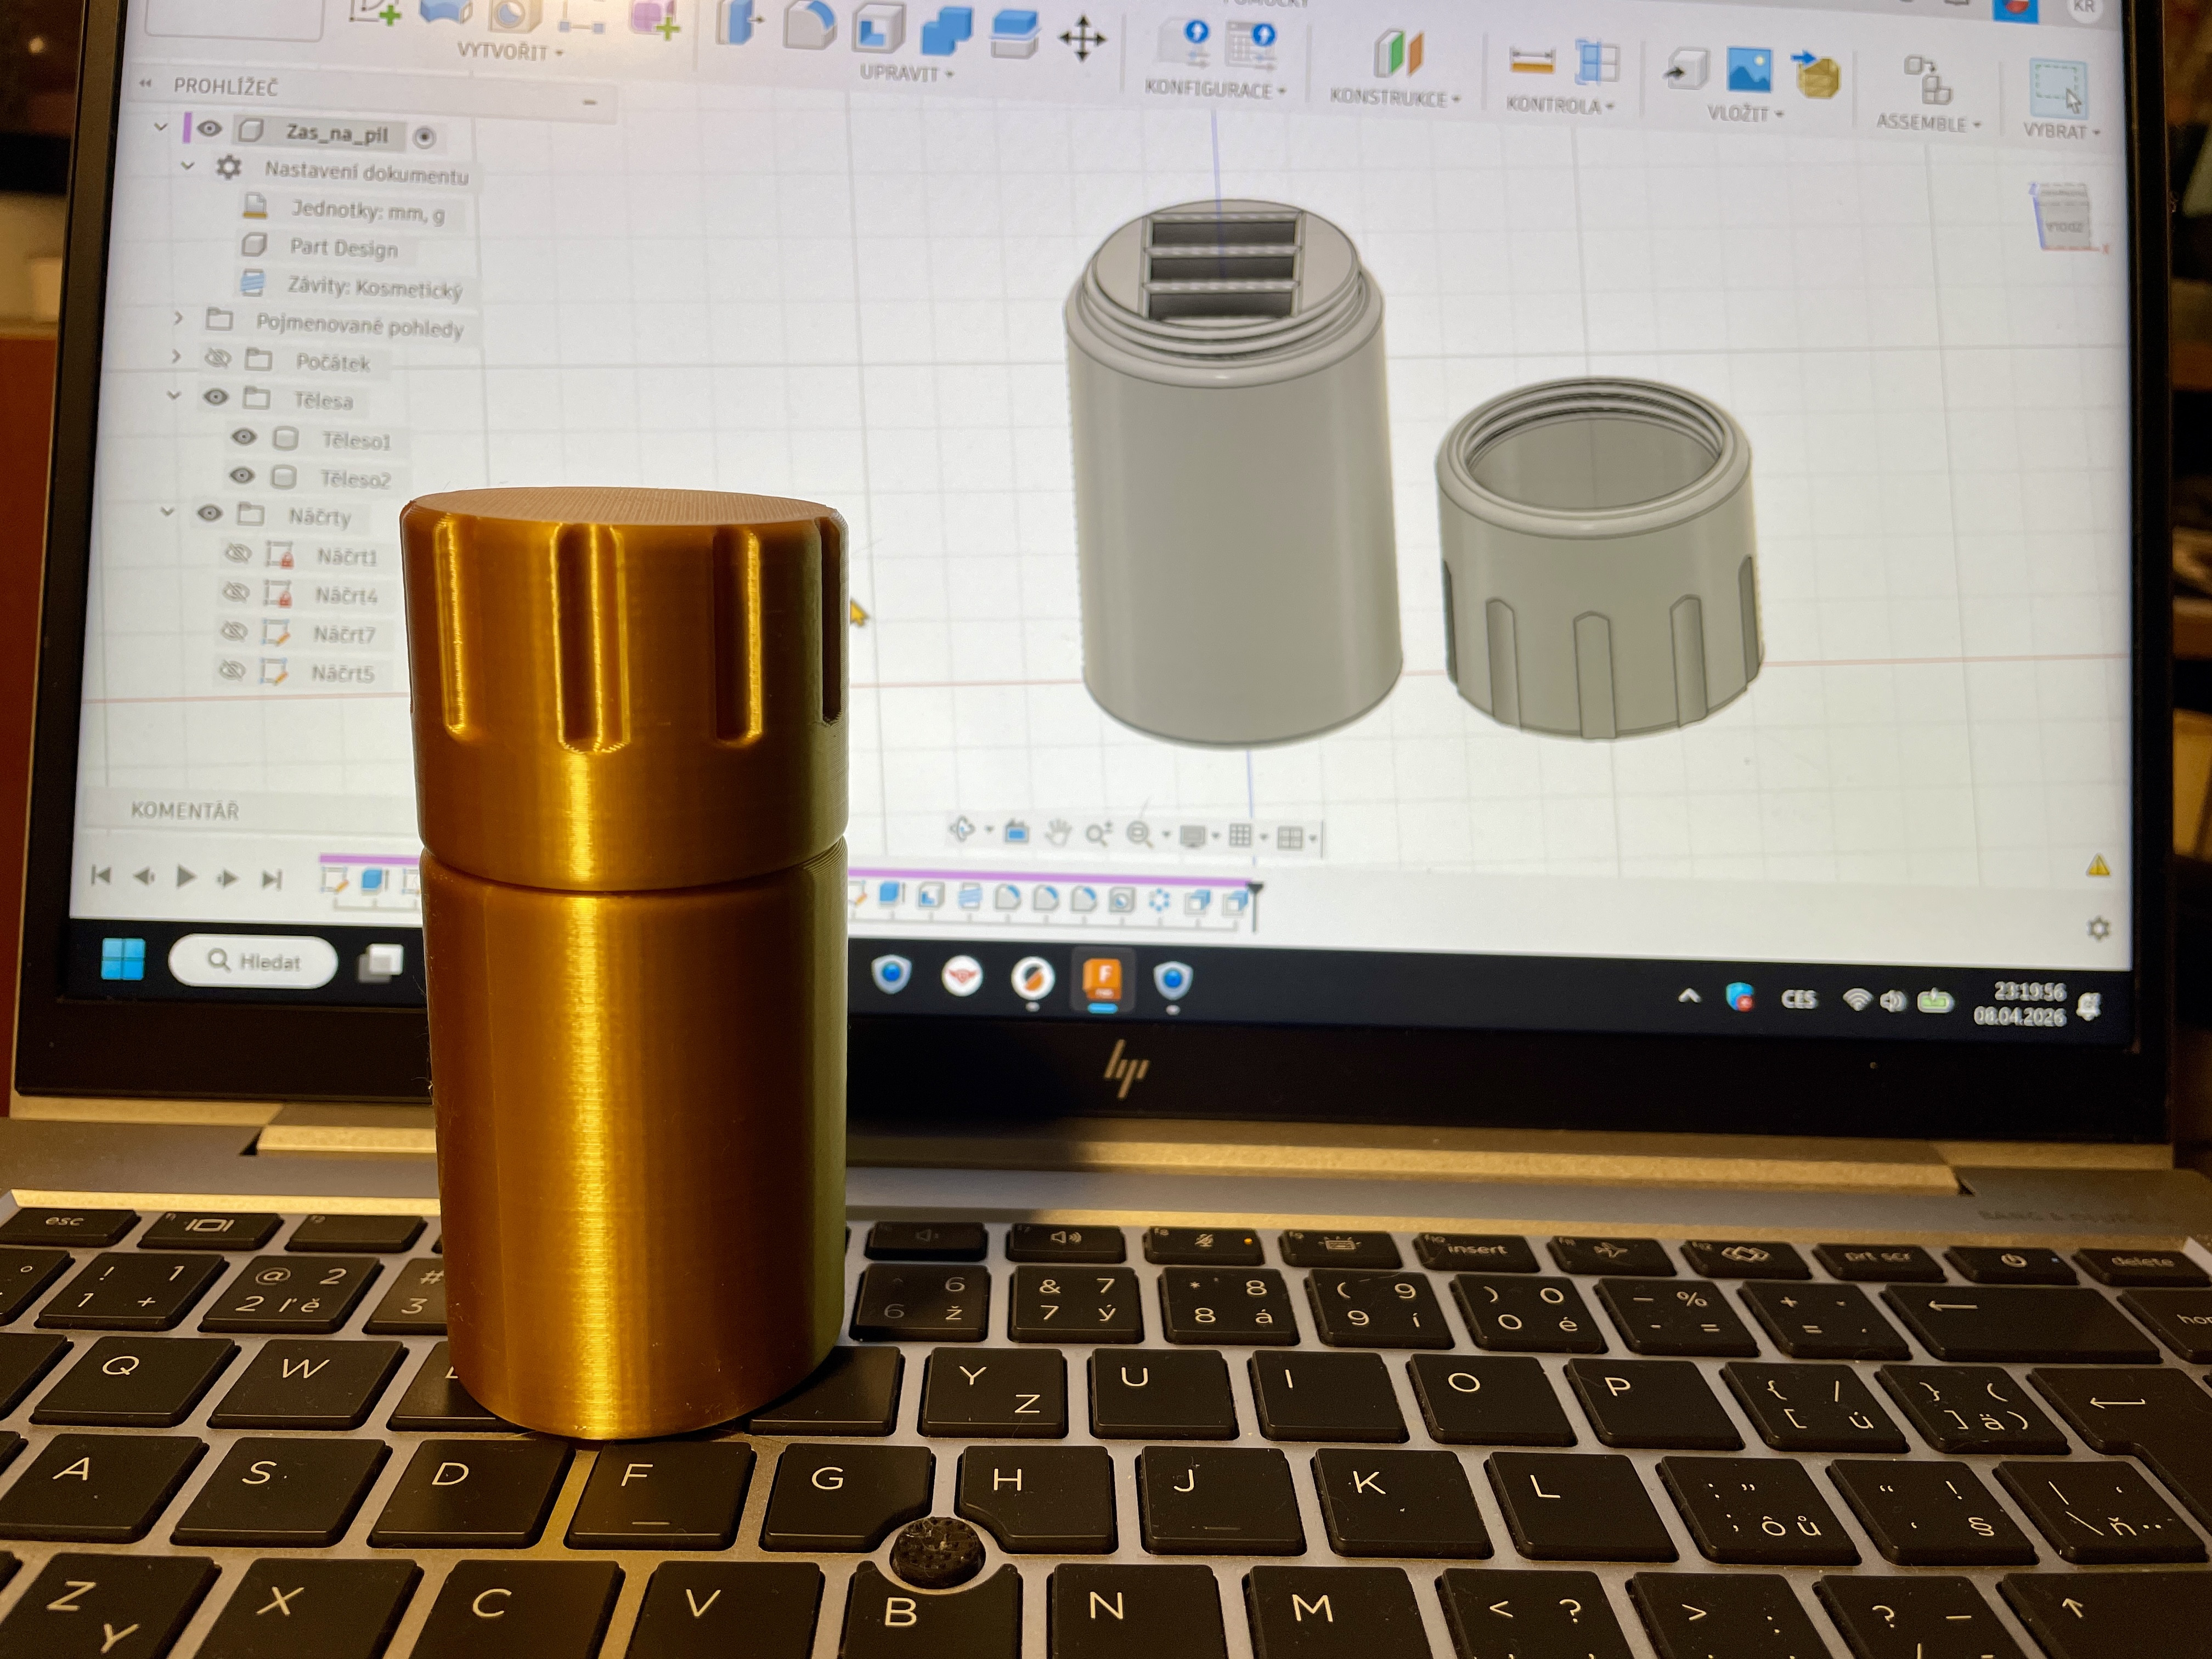Open the Upravit ribbon menu
The width and height of the screenshot is (2212, 1659).
tap(901, 72)
